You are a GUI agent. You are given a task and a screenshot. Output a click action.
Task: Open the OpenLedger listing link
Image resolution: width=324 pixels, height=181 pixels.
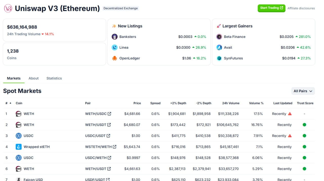(130, 58)
